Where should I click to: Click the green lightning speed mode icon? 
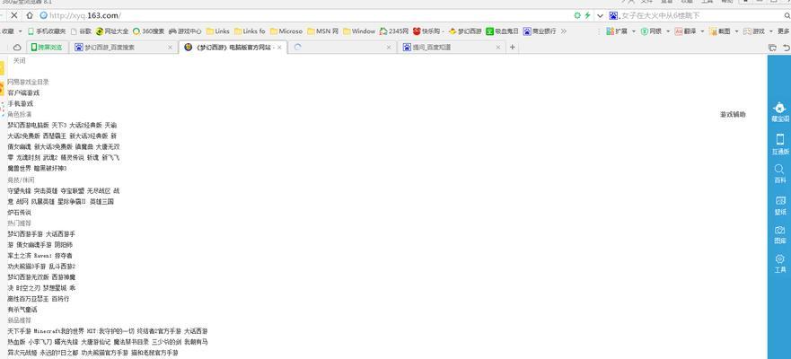click(x=587, y=15)
